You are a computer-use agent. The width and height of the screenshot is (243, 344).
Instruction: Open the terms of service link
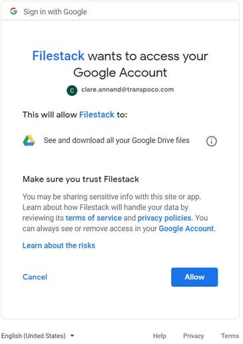[x=94, y=218]
